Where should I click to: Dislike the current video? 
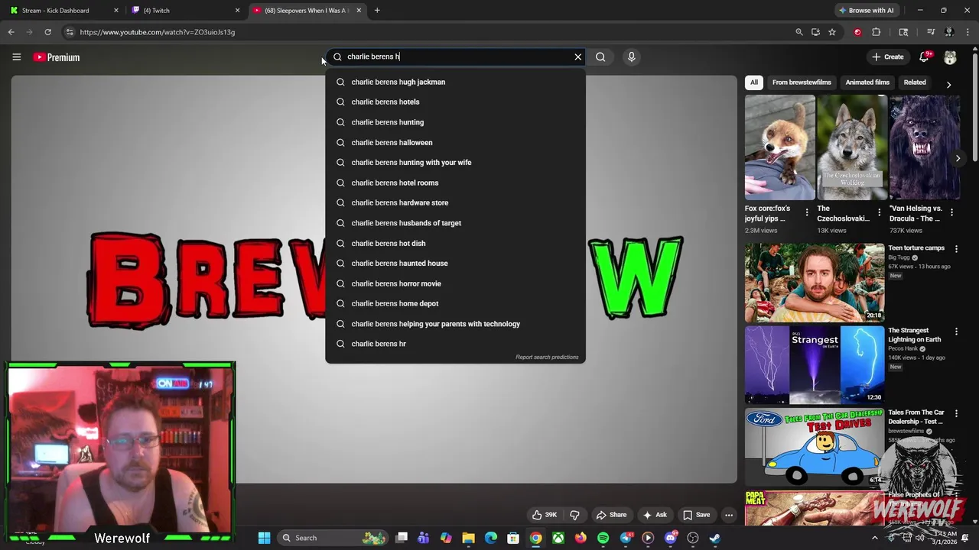(x=575, y=515)
